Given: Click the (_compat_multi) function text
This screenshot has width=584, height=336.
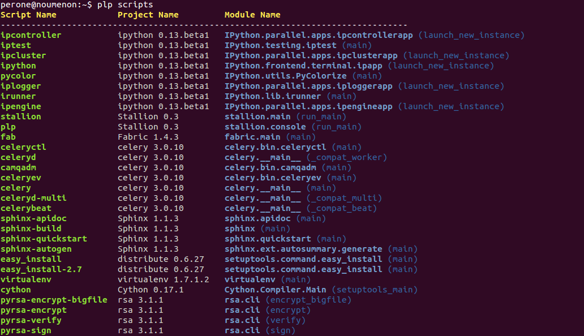Looking at the screenshot, I should coord(344,198).
